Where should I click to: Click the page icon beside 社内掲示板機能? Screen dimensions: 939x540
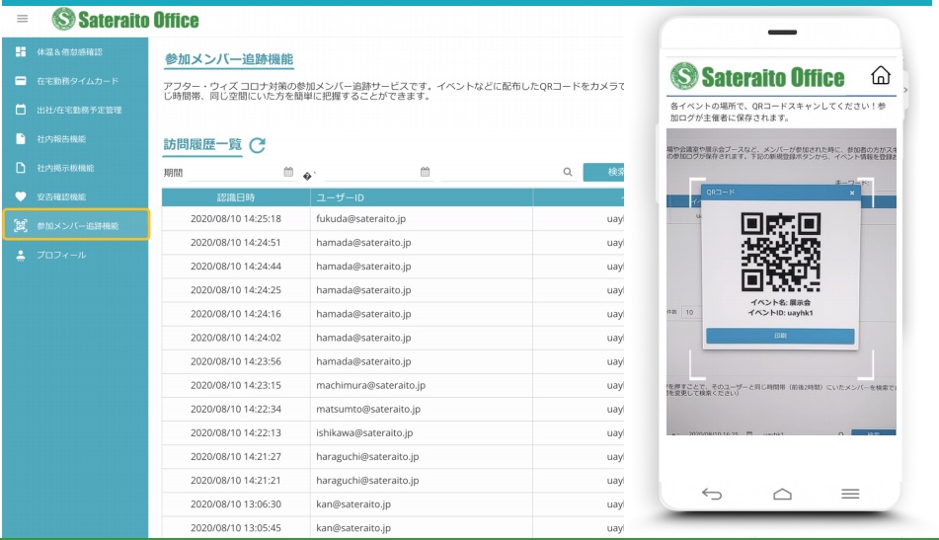pyautogui.click(x=21, y=168)
